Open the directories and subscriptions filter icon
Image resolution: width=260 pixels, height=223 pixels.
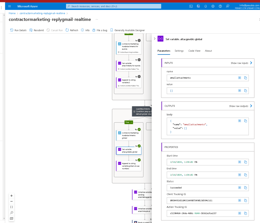coord(198,6)
